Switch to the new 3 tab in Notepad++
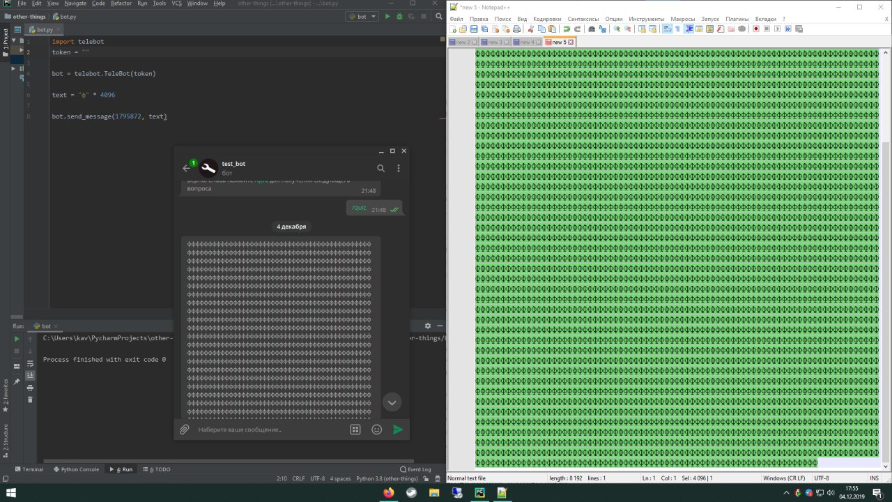This screenshot has height=502, width=892. [x=495, y=42]
